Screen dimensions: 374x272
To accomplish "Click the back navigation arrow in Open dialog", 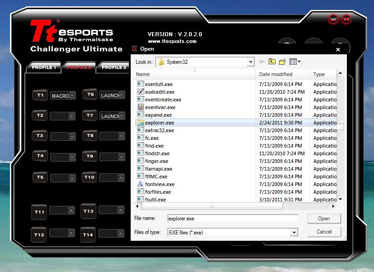I will pyautogui.click(x=262, y=62).
